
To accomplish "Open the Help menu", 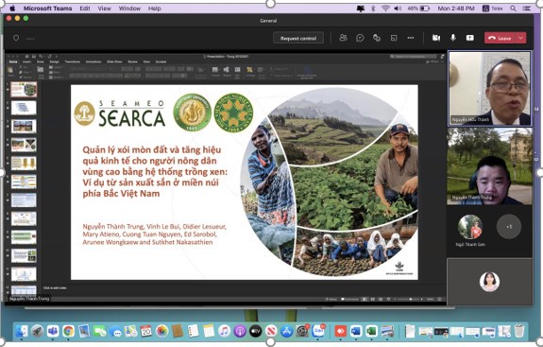I will 155,9.
